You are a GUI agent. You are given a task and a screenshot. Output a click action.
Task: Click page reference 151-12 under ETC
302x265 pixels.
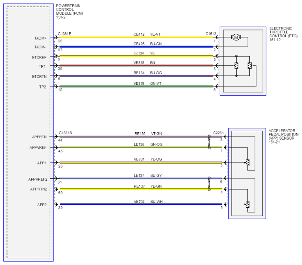pyautogui.click(x=275, y=40)
